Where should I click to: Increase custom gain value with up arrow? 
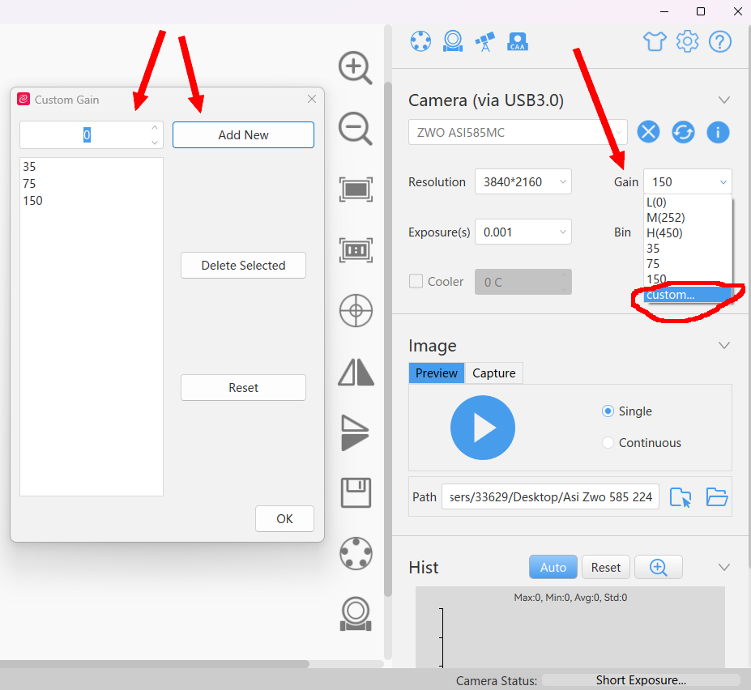tap(154, 128)
